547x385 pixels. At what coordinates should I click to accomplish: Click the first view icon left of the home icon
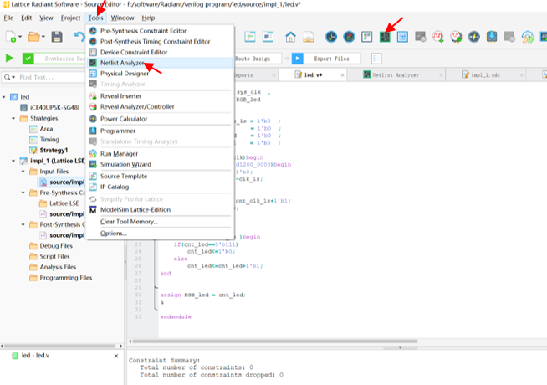pyautogui.click(x=250, y=37)
